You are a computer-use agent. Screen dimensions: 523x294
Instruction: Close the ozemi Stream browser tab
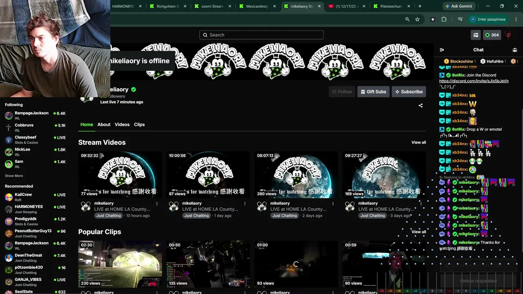230,7
